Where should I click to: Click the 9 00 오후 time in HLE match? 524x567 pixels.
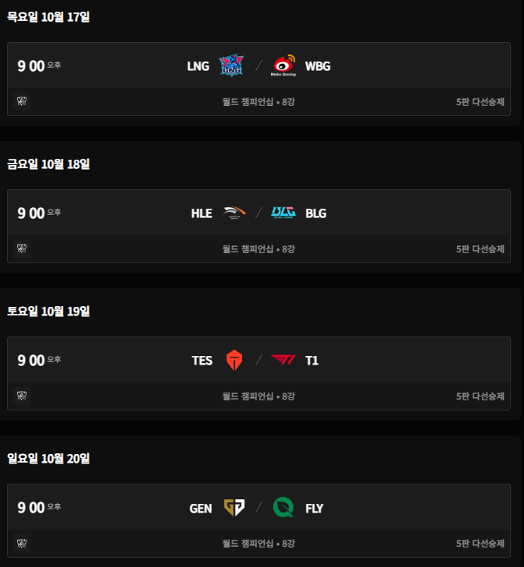[x=39, y=213]
